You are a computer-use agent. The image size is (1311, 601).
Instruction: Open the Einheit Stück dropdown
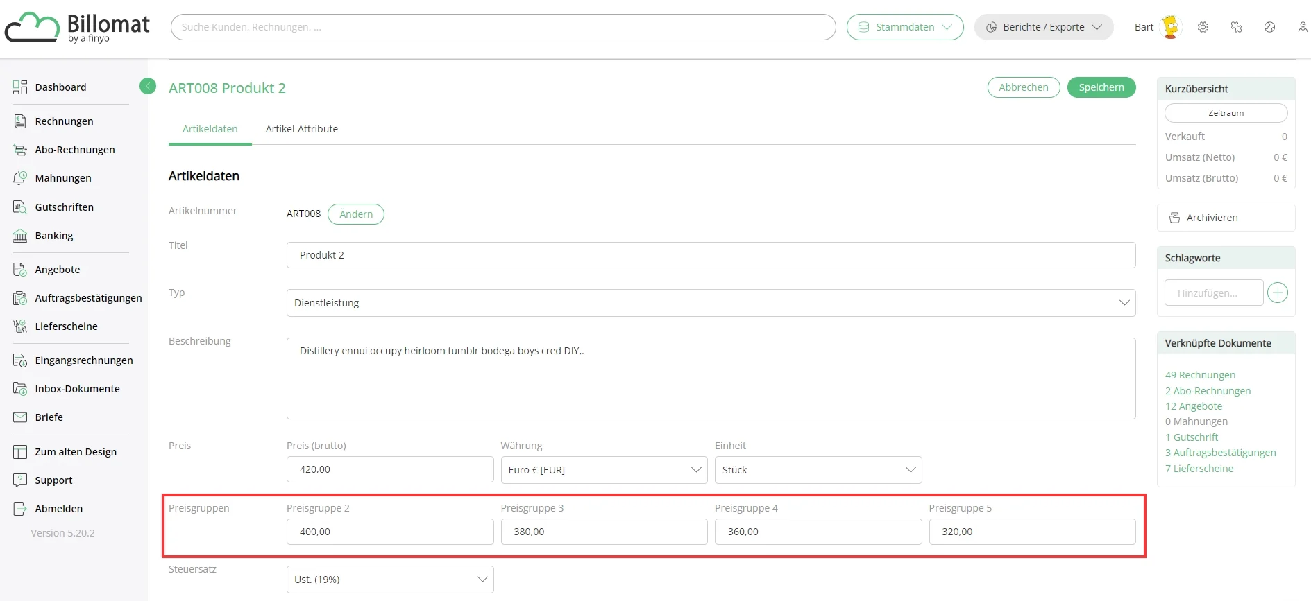click(818, 470)
